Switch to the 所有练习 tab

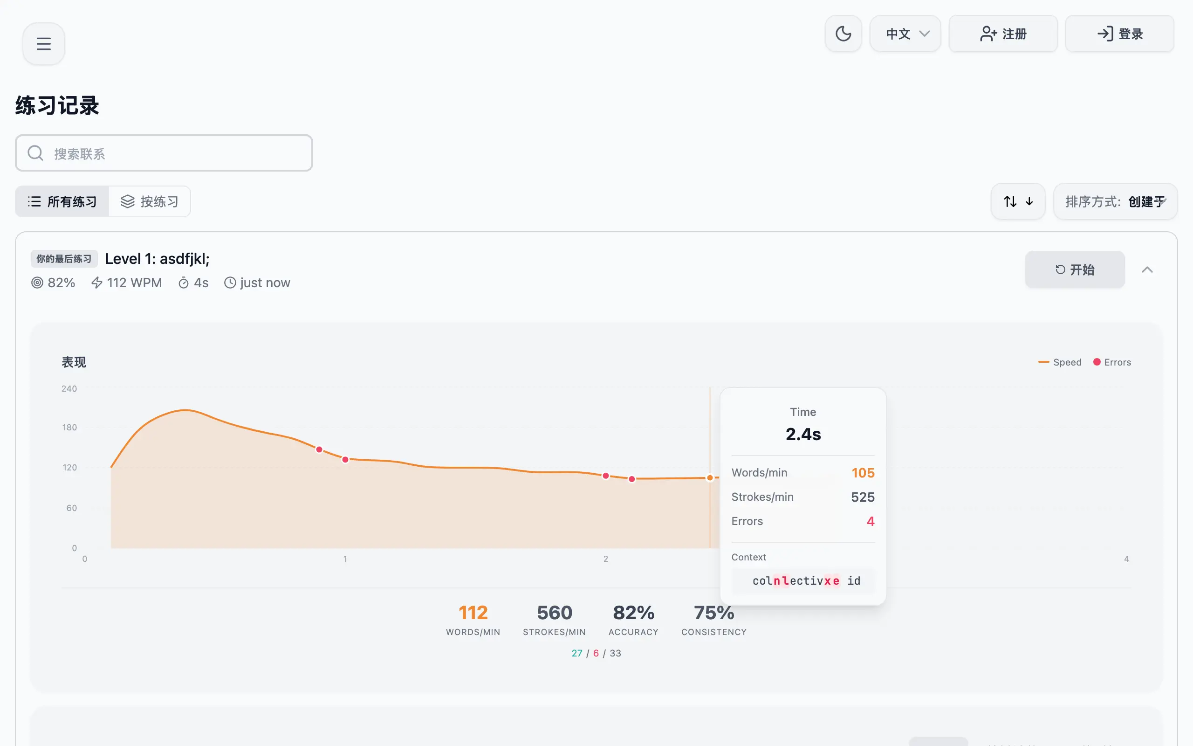tap(62, 201)
